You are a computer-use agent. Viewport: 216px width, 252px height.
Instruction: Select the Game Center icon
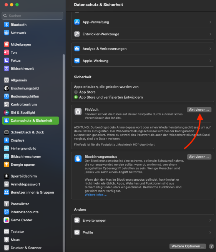click(7, 220)
